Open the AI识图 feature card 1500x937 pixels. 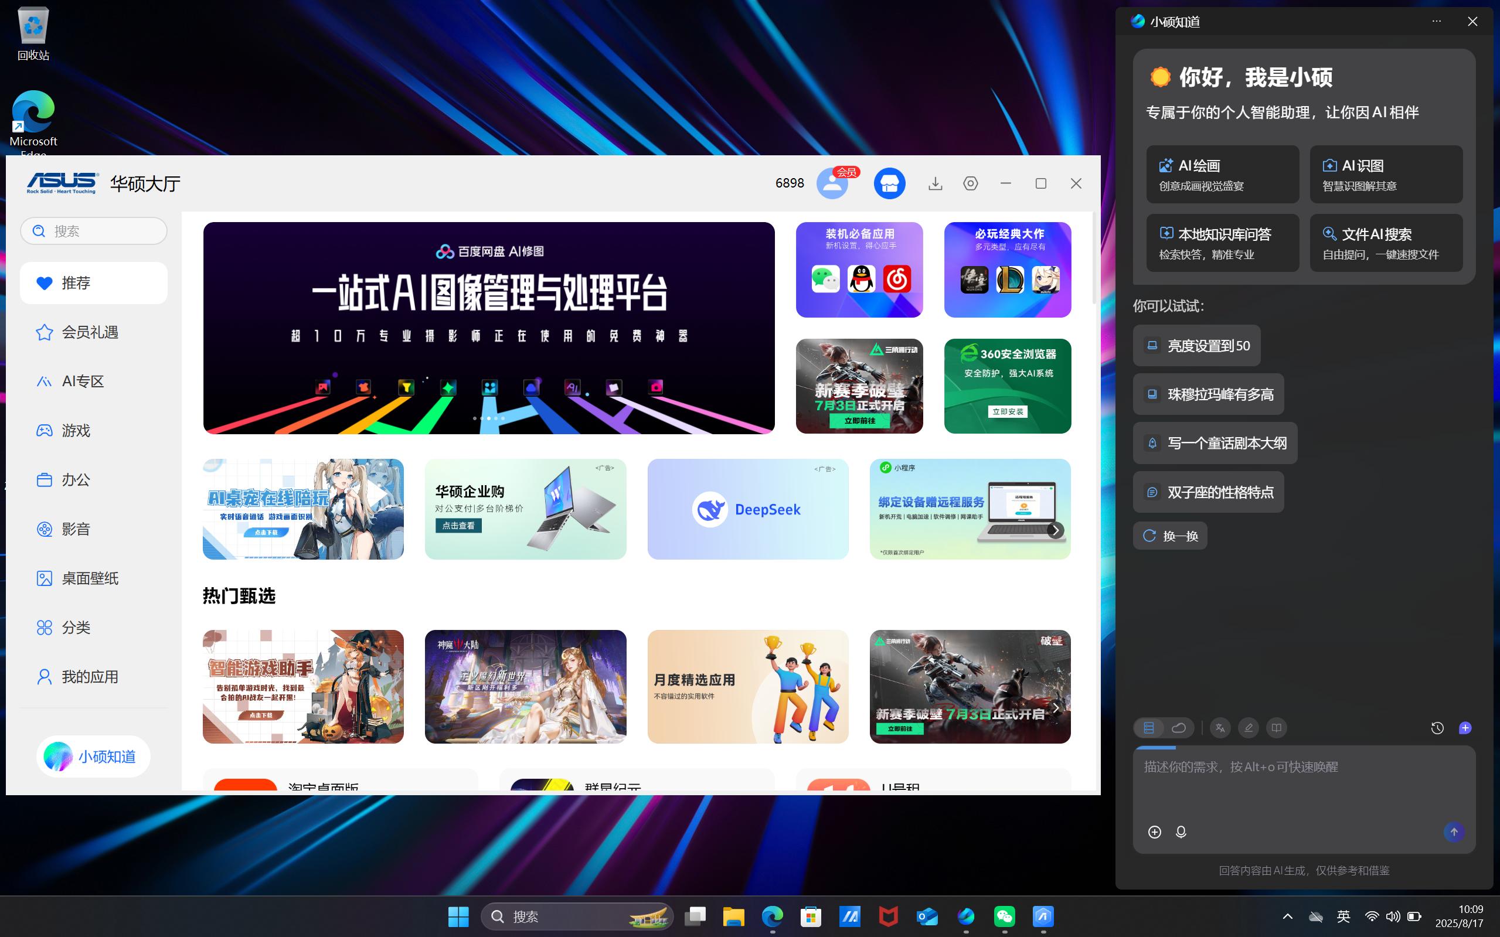click(1386, 174)
